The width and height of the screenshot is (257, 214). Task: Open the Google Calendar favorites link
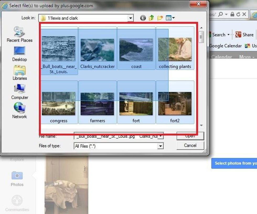coord(225,46)
